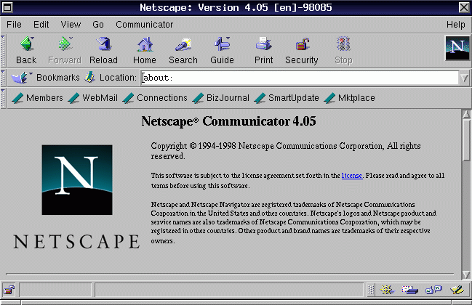
Task: Open the WebMail personal toolbar link
Action: click(92, 98)
